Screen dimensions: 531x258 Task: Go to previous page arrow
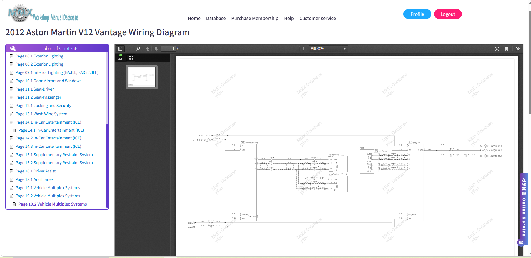pos(148,49)
